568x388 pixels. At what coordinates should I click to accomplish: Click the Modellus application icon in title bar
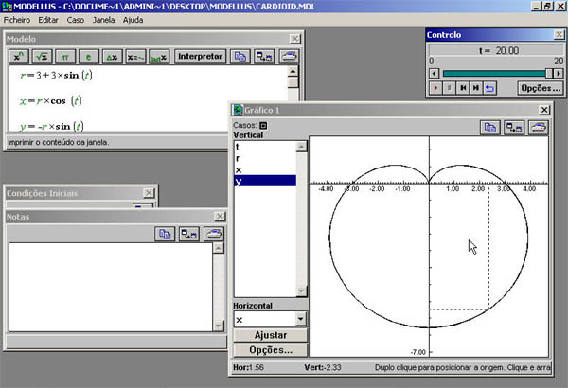point(7,7)
